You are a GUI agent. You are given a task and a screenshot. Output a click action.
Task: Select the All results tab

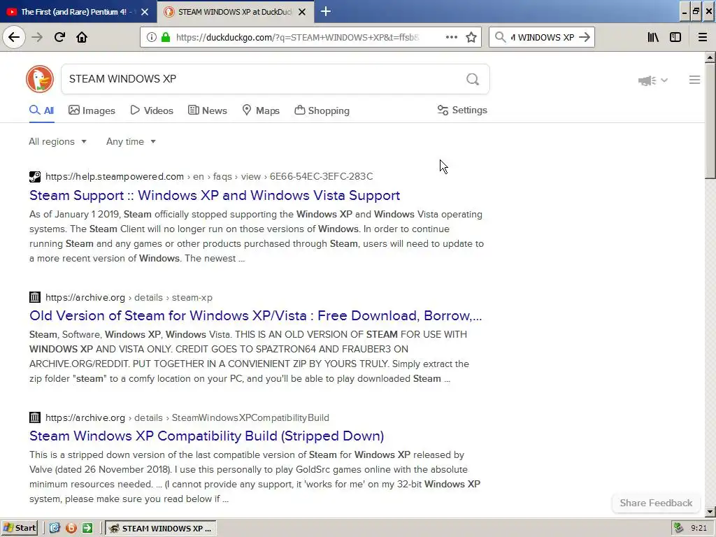click(x=41, y=110)
